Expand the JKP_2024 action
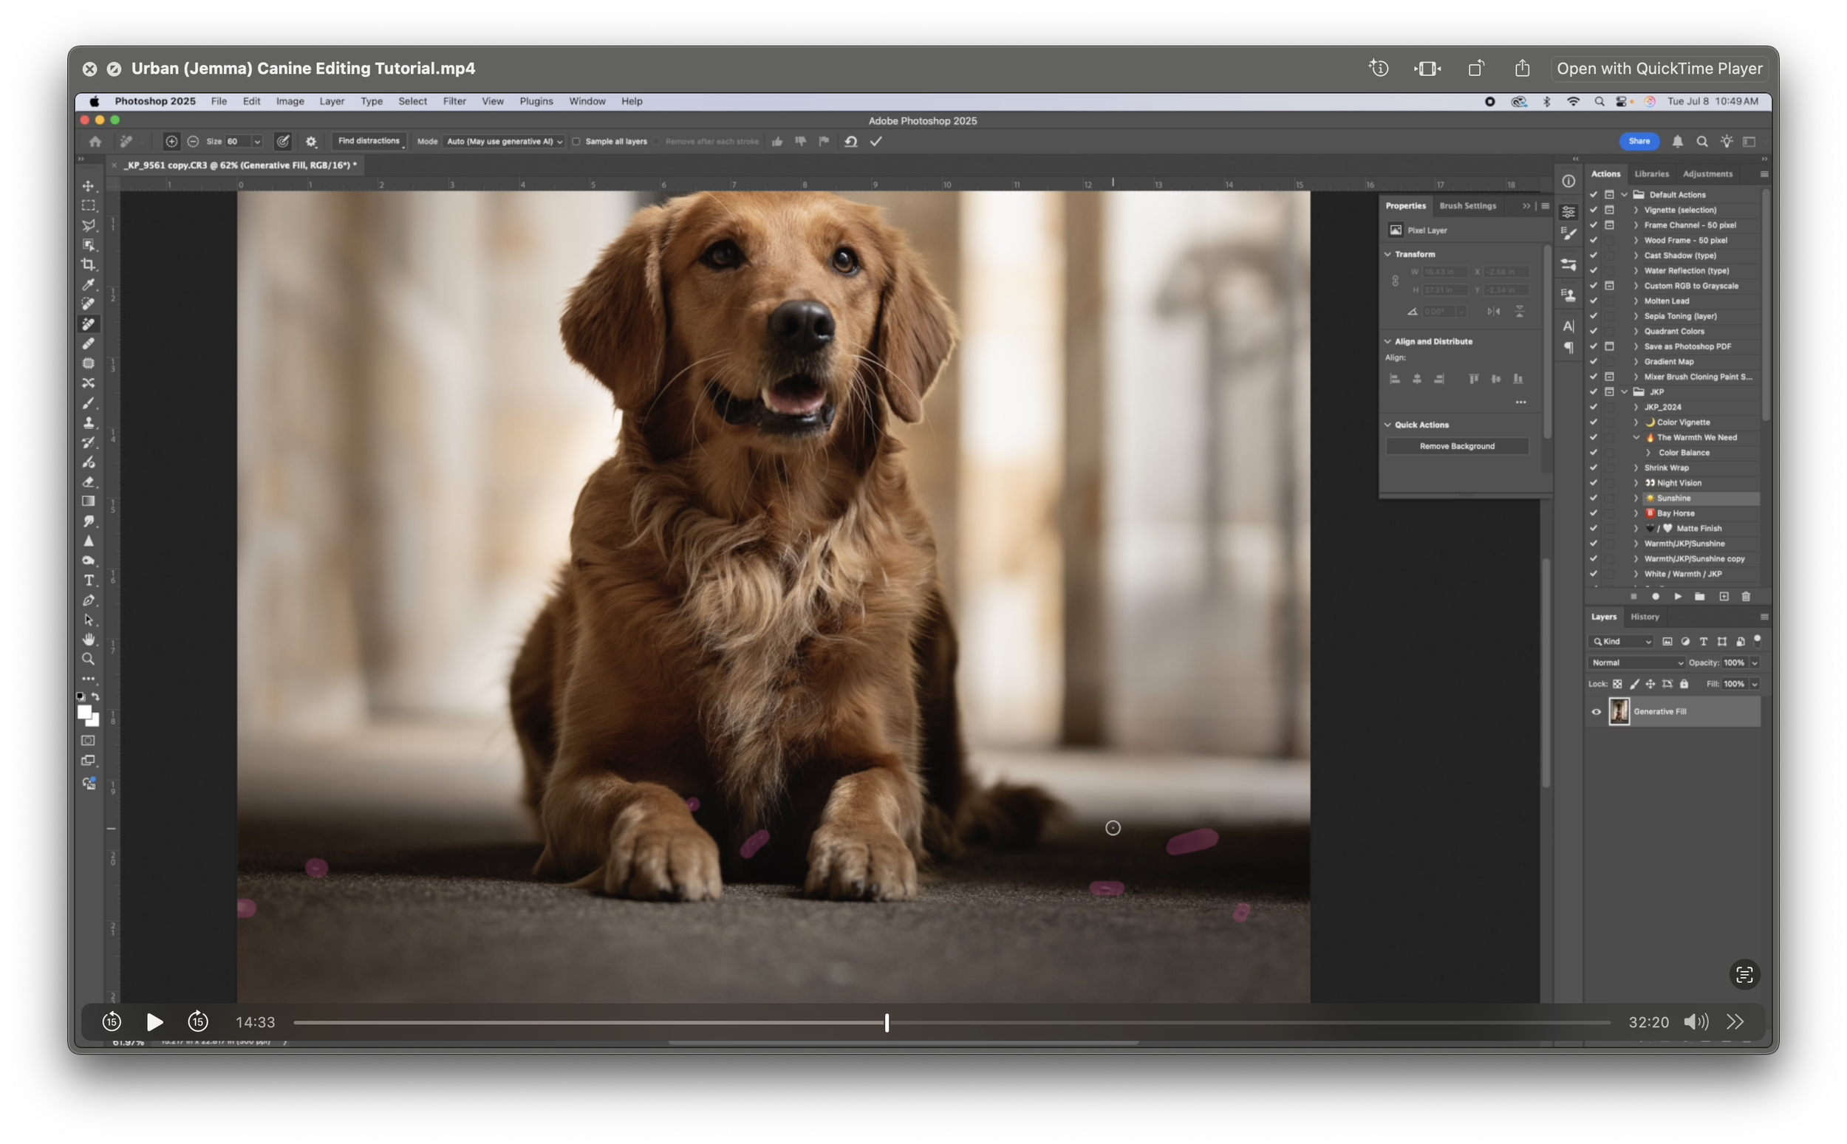Image resolution: width=1847 pixels, height=1144 pixels. 1636,407
